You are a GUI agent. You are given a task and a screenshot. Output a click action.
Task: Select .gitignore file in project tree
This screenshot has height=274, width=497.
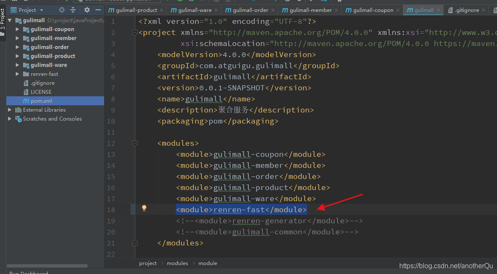[43, 83]
